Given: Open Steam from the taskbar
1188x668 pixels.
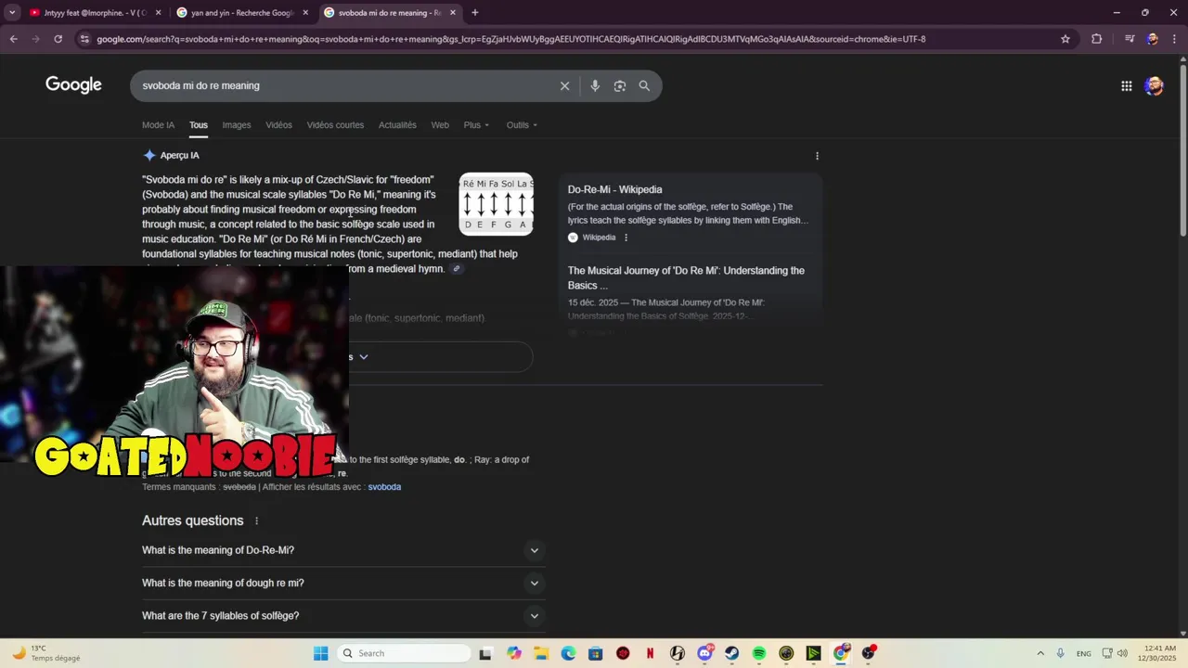Looking at the screenshot, I should [x=731, y=653].
